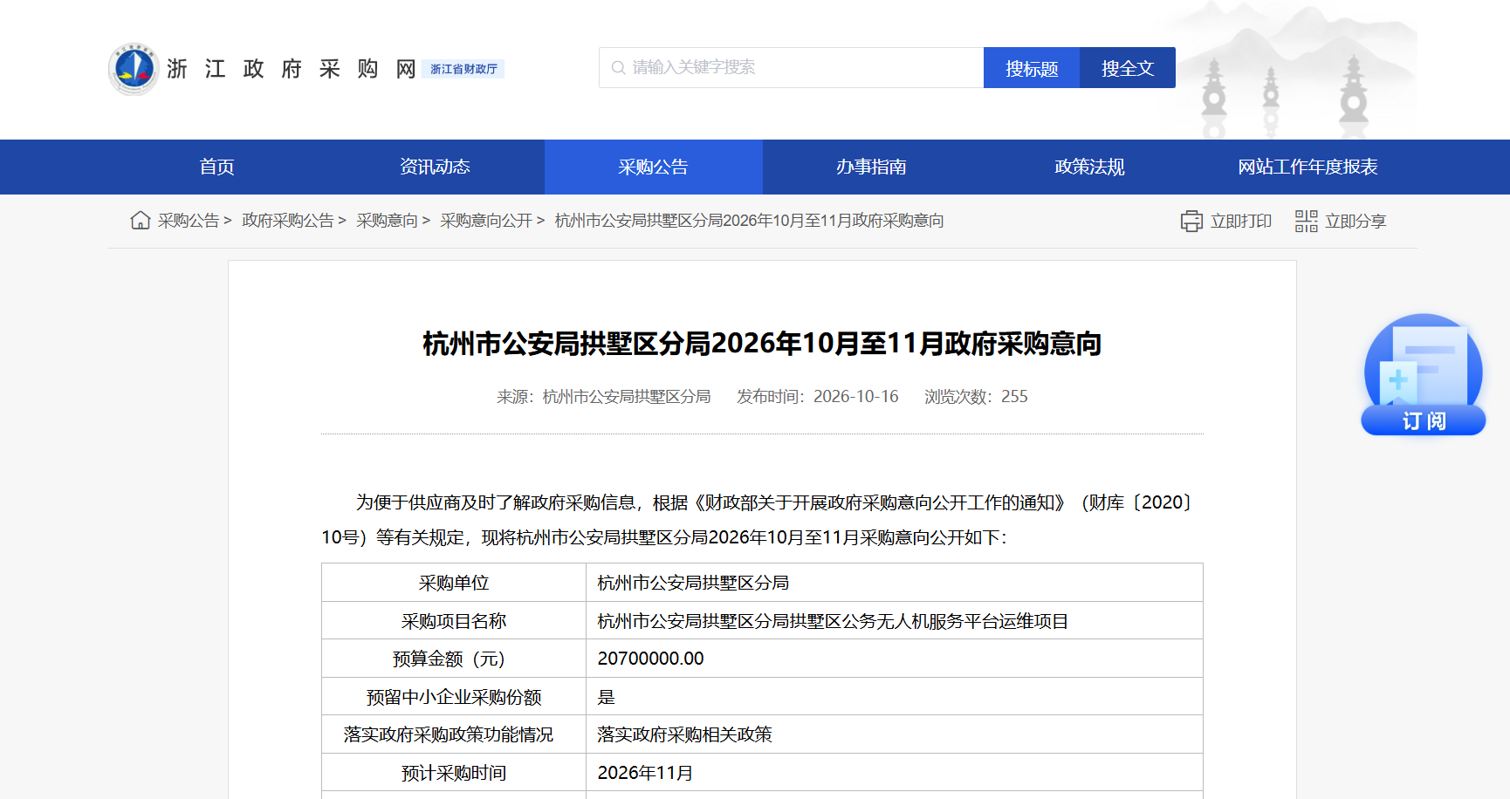
Task: Click the magnifier icon in search box
Action: click(618, 68)
